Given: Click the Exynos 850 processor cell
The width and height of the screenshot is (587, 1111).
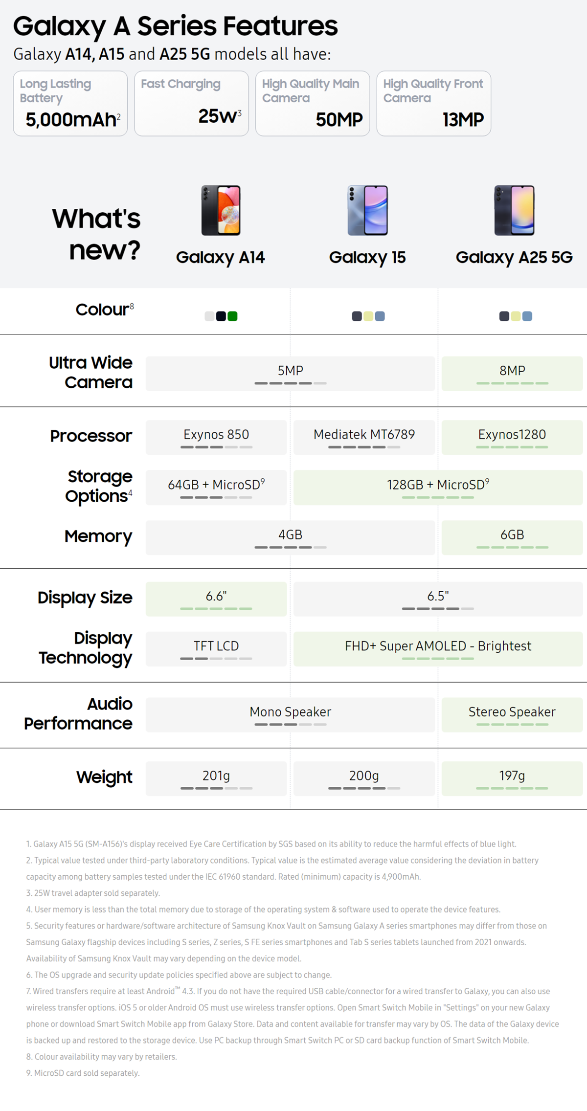Looking at the screenshot, I should click(x=216, y=437).
